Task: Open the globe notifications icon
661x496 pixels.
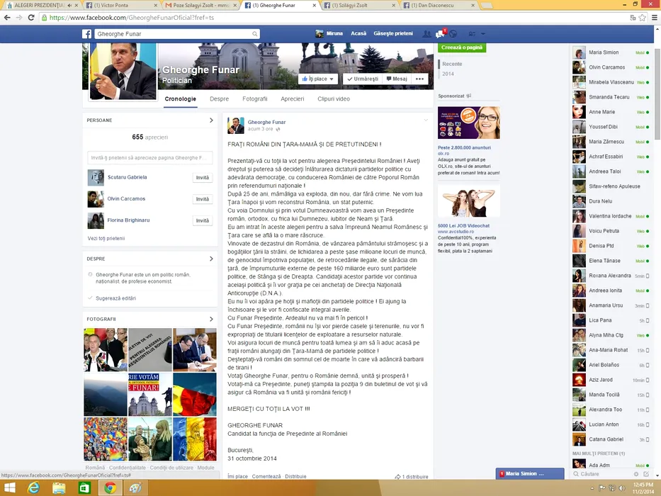Action: click(453, 33)
